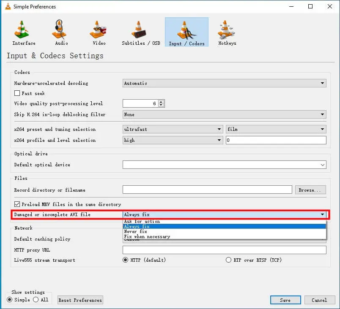Click the Save button
340x309 pixels.
[285, 300]
